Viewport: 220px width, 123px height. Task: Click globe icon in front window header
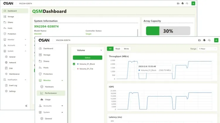[x=204, y=40]
